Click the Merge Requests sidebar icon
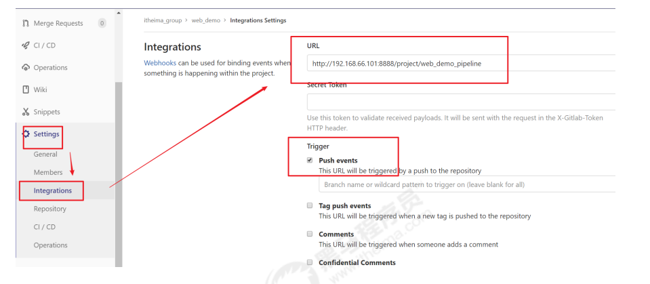This screenshot has height=284, width=650. click(25, 23)
